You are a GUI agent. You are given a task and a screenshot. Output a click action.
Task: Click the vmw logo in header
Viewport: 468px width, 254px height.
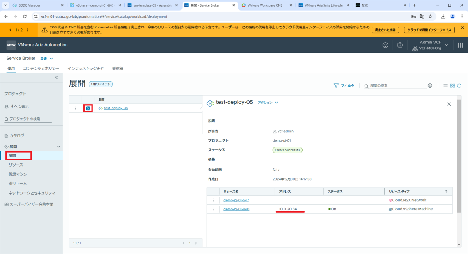click(x=11, y=45)
